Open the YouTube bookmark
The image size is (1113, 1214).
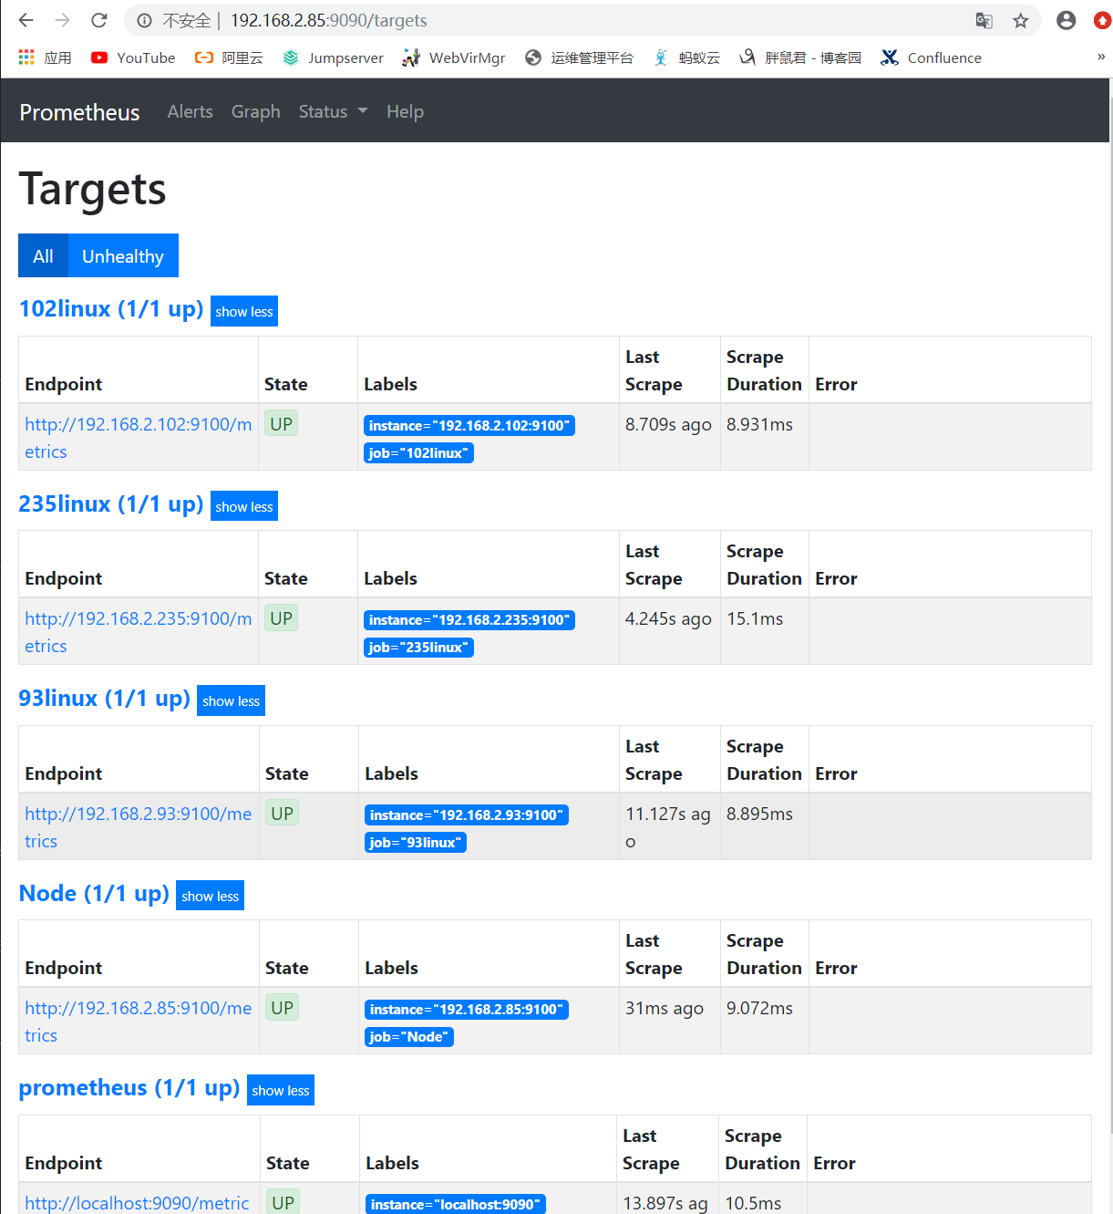[133, 57]
